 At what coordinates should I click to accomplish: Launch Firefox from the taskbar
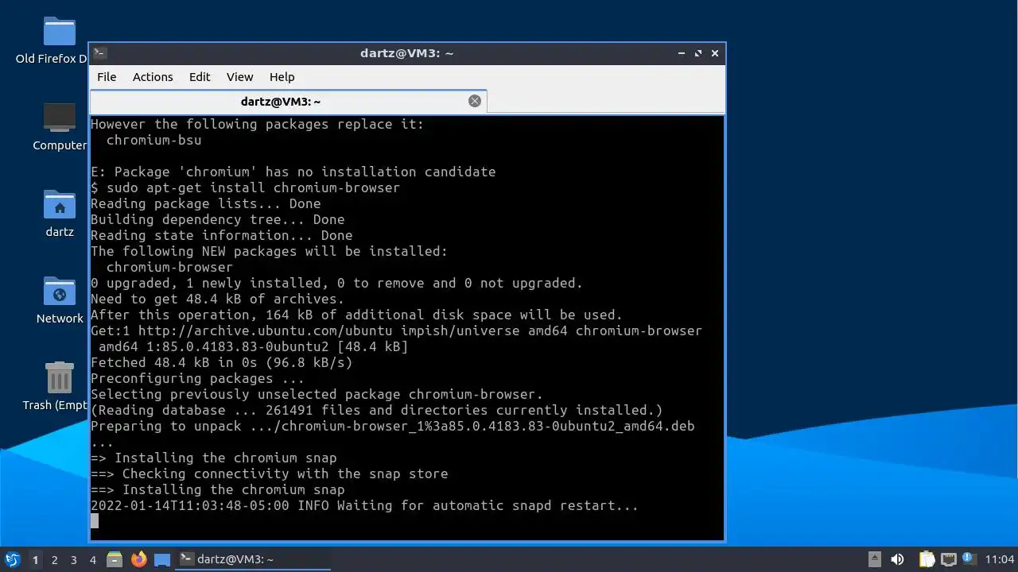tap(139, 559)
